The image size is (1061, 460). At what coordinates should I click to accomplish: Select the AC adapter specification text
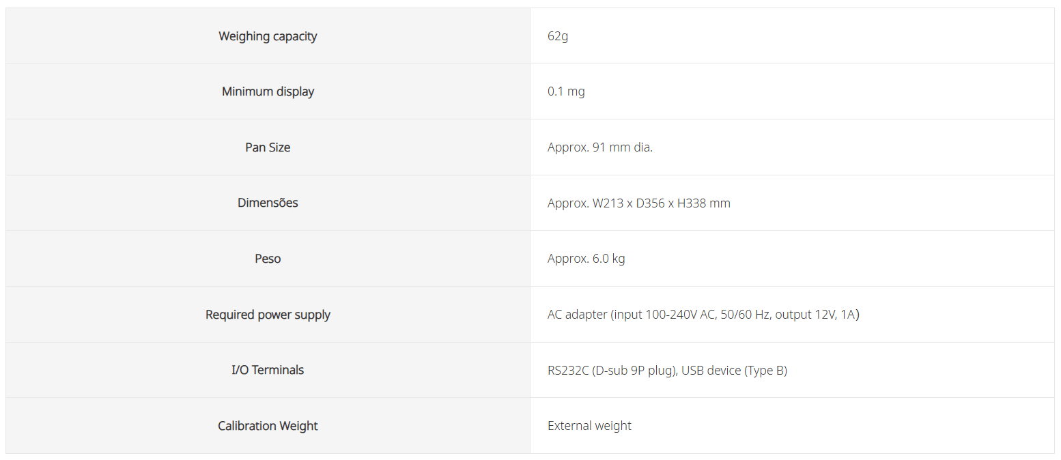[x=703, y=315]
